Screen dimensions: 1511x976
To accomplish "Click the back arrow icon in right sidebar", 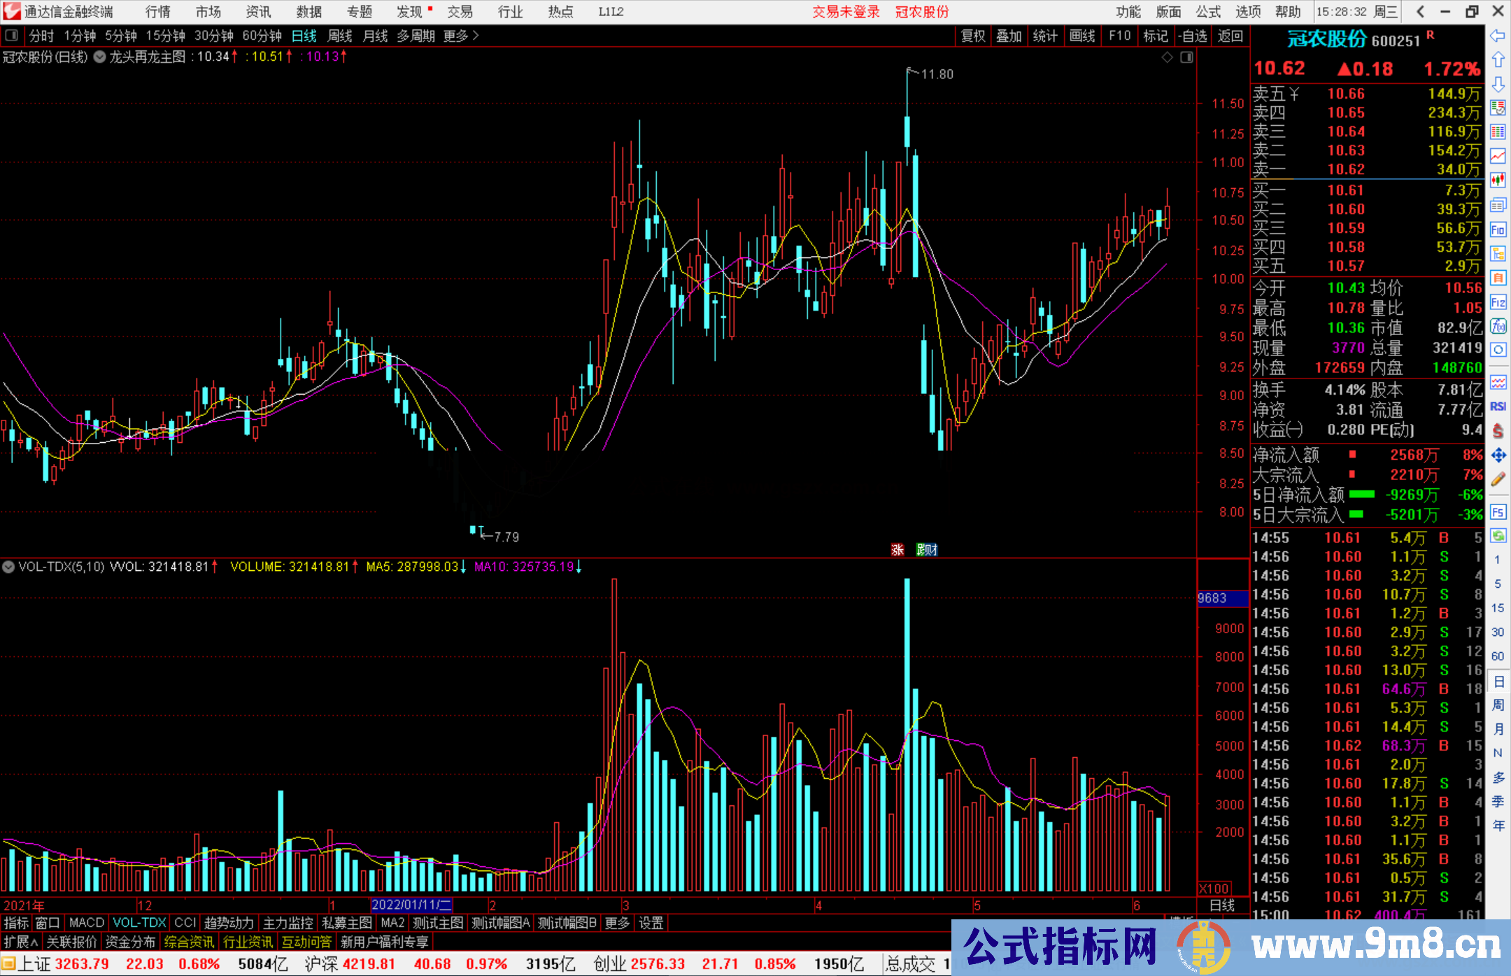I will (x=1498, y=36).
